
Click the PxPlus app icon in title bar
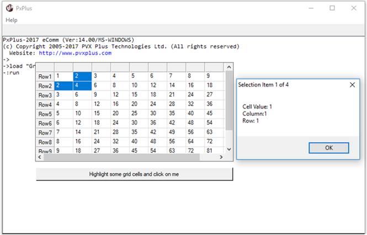pos(9,8)
